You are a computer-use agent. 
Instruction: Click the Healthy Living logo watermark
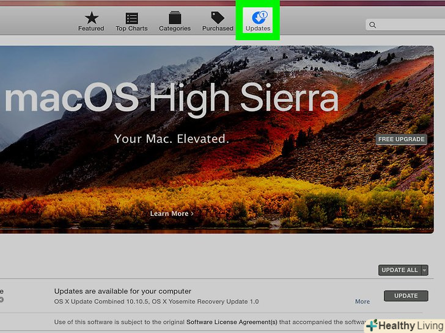pyautogui.click(x=405, y=325)
